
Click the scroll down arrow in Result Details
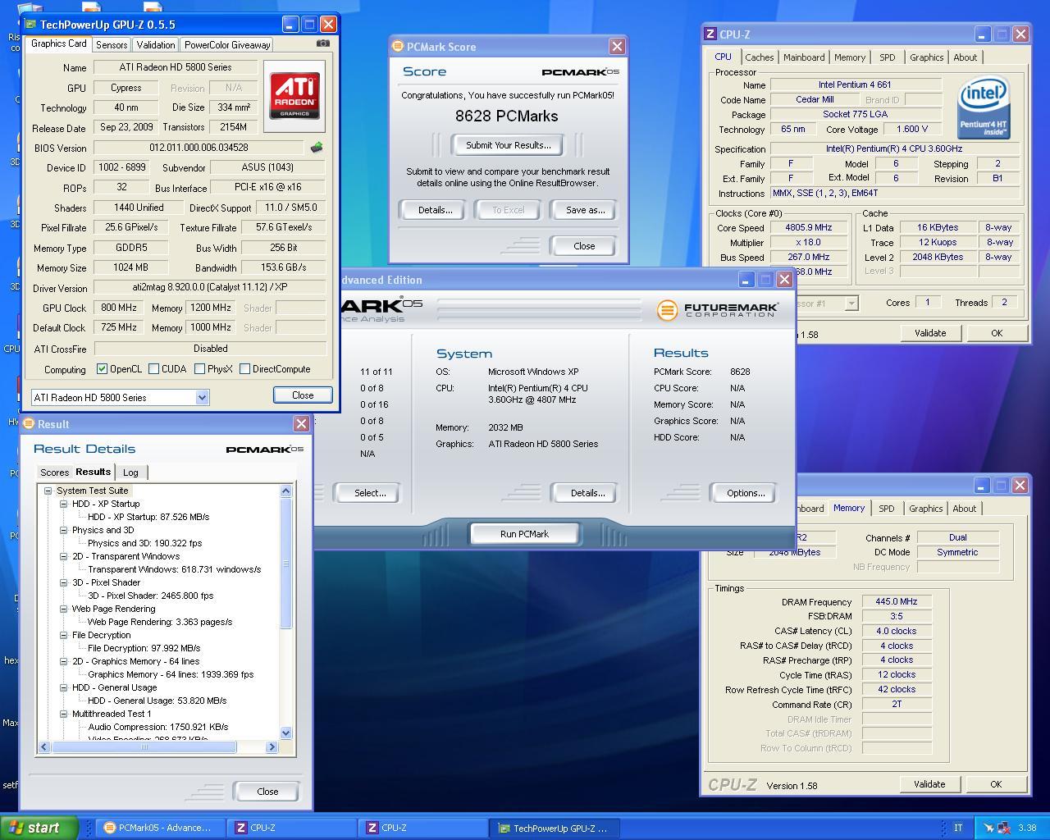click(285, 733)
